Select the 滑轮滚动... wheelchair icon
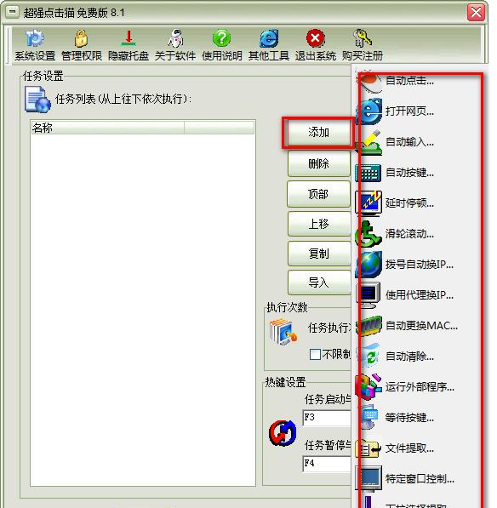 click(368, 234)
